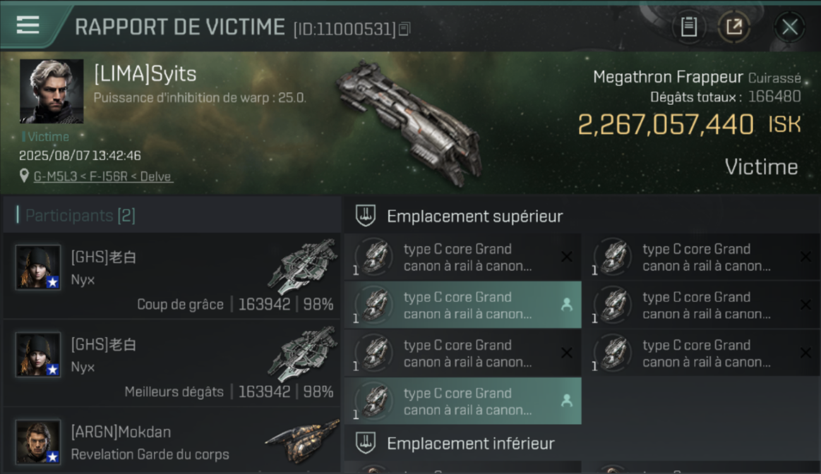This screenshot has width=821, height=474.
Task: Open the hamburger menu icon
Action: (28, 25)
